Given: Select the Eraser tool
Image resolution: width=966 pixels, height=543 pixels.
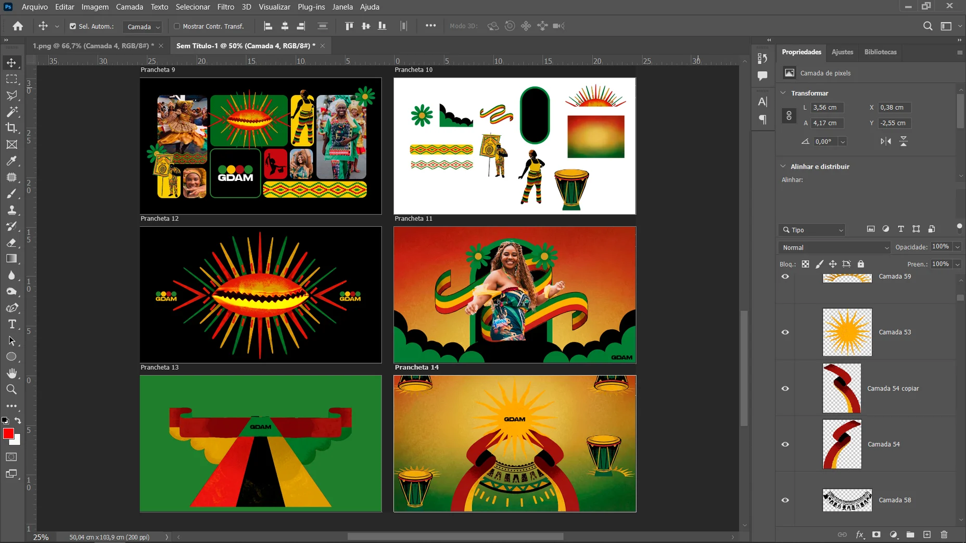Looking at the screenshot, I should coord(11,242).
